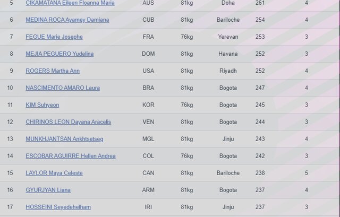The image size is (340, 217).
Task: Click the Yerevan event cell
Action: click(228, 37)
